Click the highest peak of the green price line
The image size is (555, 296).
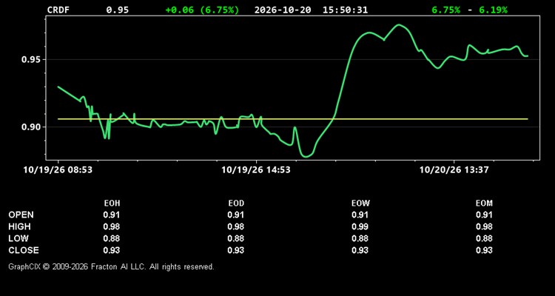pyautogui.click(x=399, y=24)
